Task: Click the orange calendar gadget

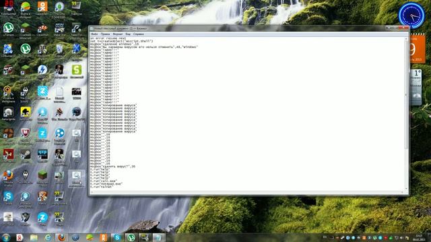Action: coord(418,49)
